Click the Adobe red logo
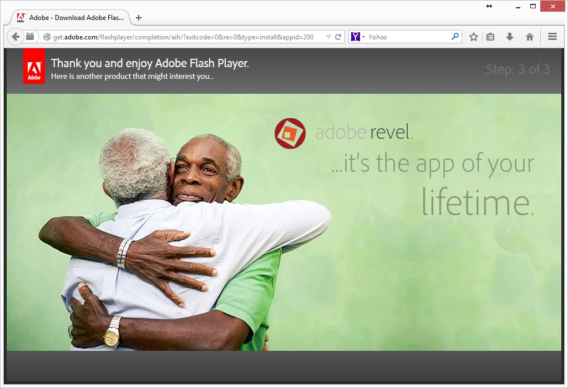 34,67
